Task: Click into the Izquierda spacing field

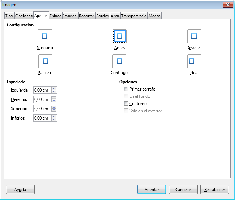Action: point(42,90)
